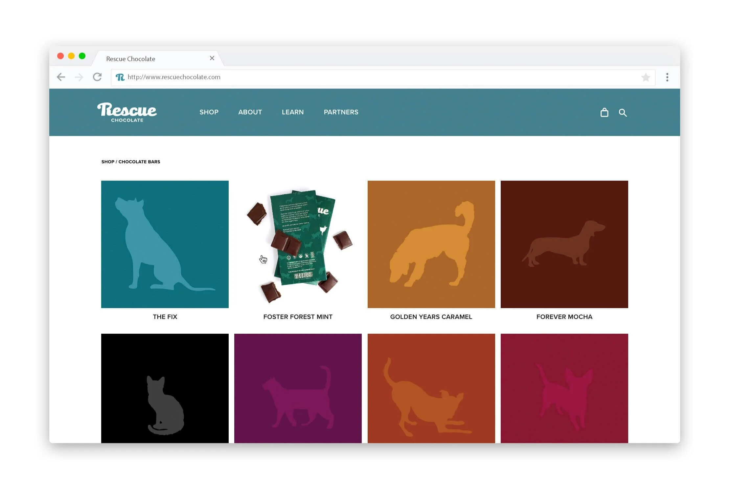Go to the LEARN page

point(292,112)
